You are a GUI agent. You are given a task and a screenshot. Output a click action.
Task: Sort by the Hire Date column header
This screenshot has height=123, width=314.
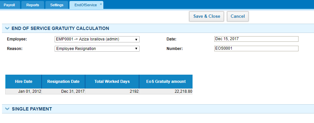tap(23, 82)
